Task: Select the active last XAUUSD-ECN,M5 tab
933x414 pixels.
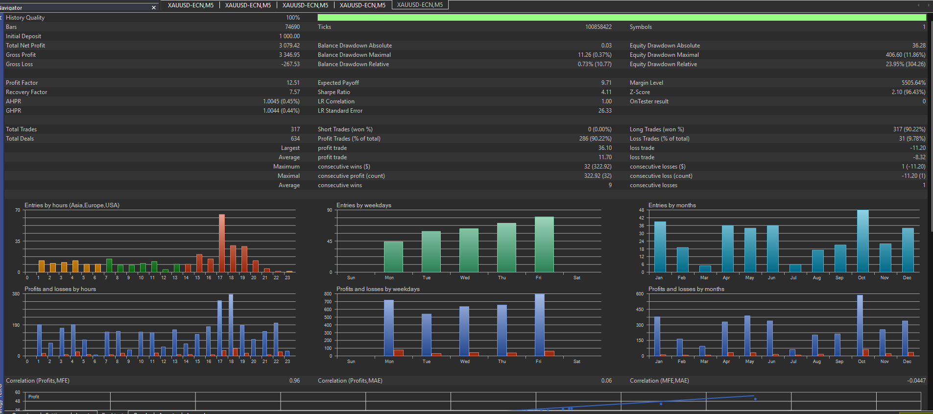Action: point(420,5)
